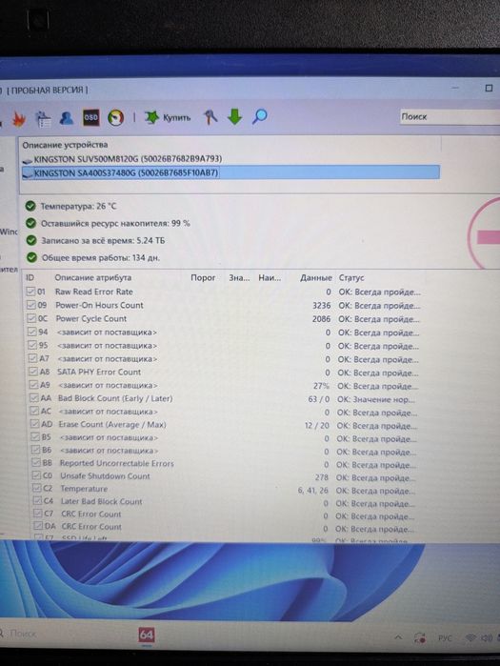Toggle checkbox for C4 Later Bad Block Count
The height and width of the screenshot is (666, 500).
(38, 501)
